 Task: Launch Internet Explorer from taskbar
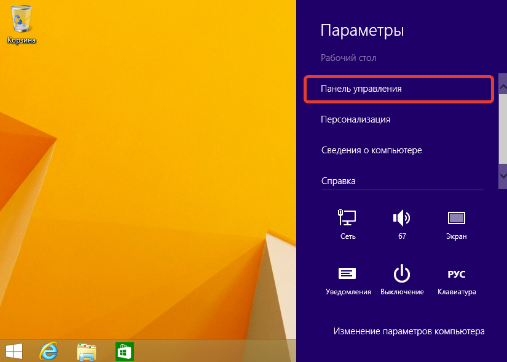tap(49, 351)
